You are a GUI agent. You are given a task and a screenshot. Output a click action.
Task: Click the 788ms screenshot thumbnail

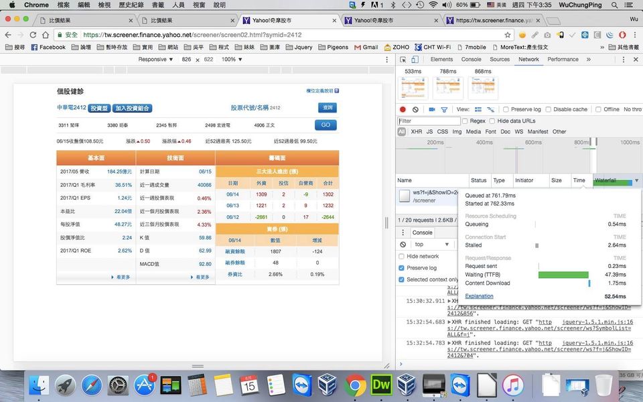(x=448, y=88)
